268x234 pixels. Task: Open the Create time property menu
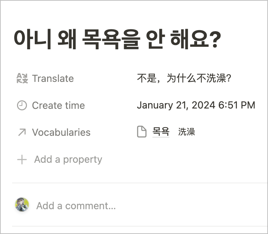(x=58, y=105)
